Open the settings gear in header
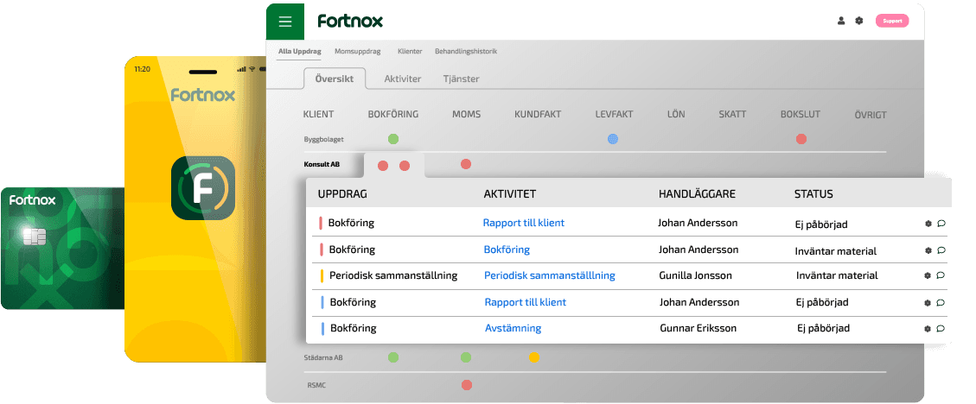The image size is (976, 404). pyautogui.click(x=859, y=21)
